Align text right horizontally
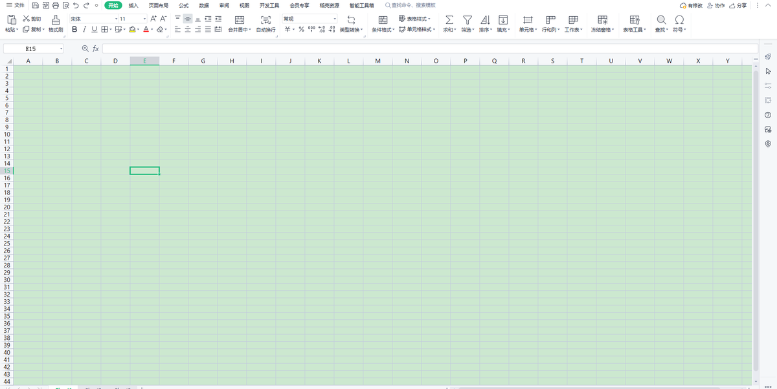This screenshot has height=389, width=777. (197, 30)
